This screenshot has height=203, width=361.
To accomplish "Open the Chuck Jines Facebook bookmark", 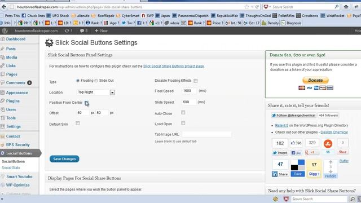I will [x=33, y=16].
